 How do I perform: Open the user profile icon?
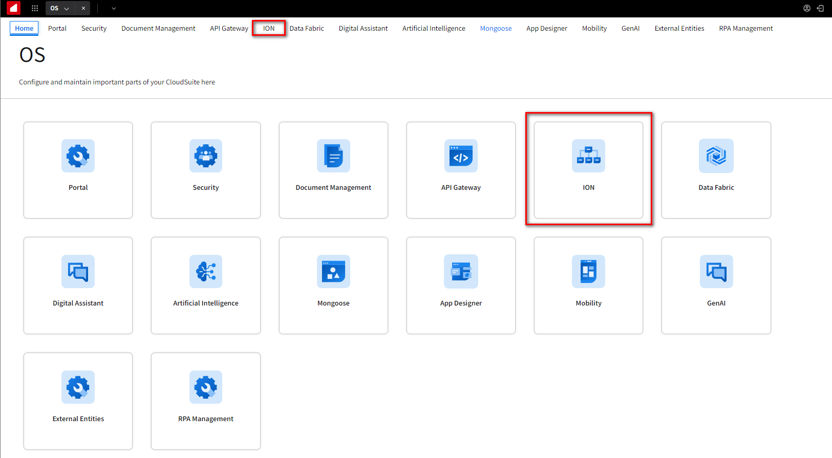click(x=807, y=8)
